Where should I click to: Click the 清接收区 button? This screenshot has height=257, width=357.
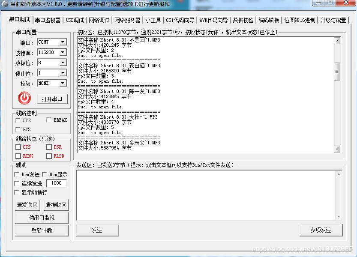56,205
